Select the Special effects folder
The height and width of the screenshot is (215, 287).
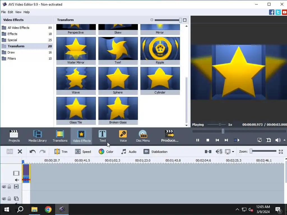[27, 40]
